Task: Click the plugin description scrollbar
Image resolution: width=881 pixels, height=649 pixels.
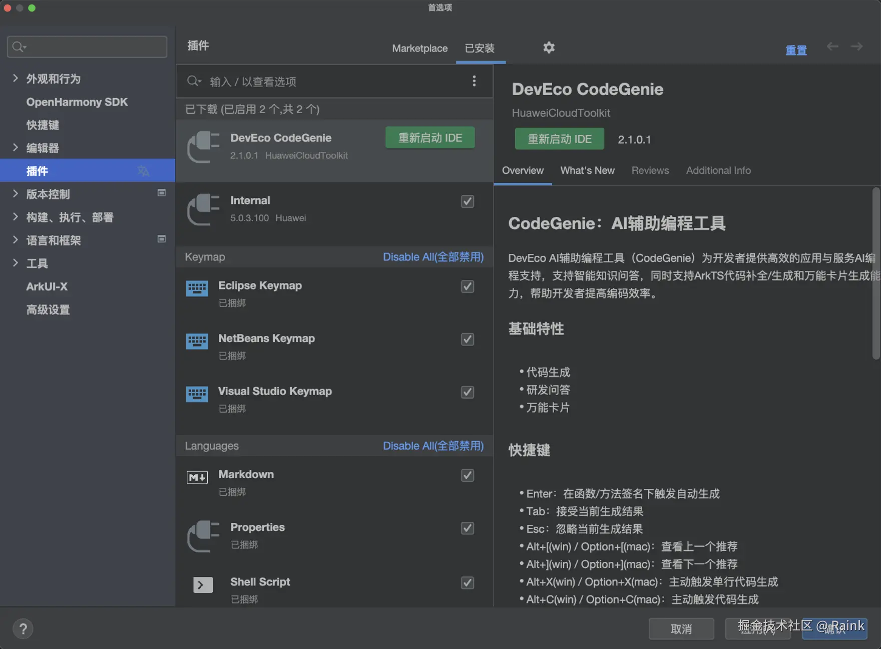Action: [x=875, y=273]
